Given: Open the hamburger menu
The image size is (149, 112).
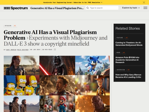Looking at the screenshot, I should click(x=145, y=8).
